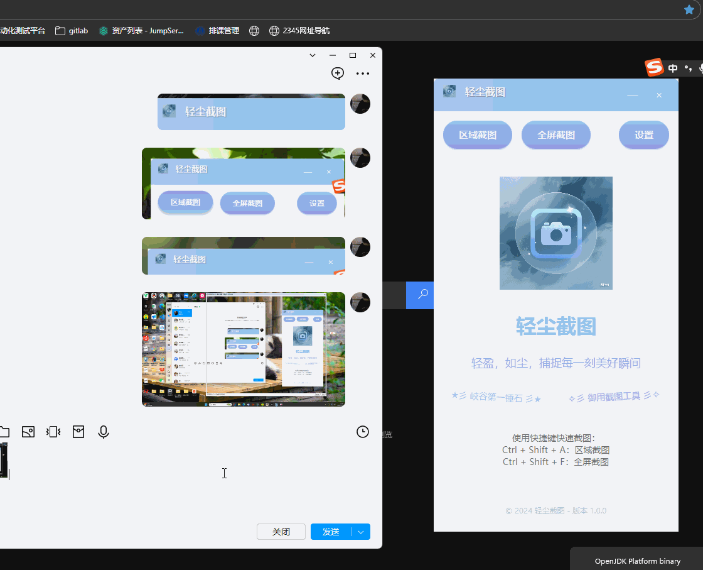The width and height of the screenshot is (703, 570).
Task: Click the OpenJDK Platform binary tooltip label
Action: click(x=638, y=561)
